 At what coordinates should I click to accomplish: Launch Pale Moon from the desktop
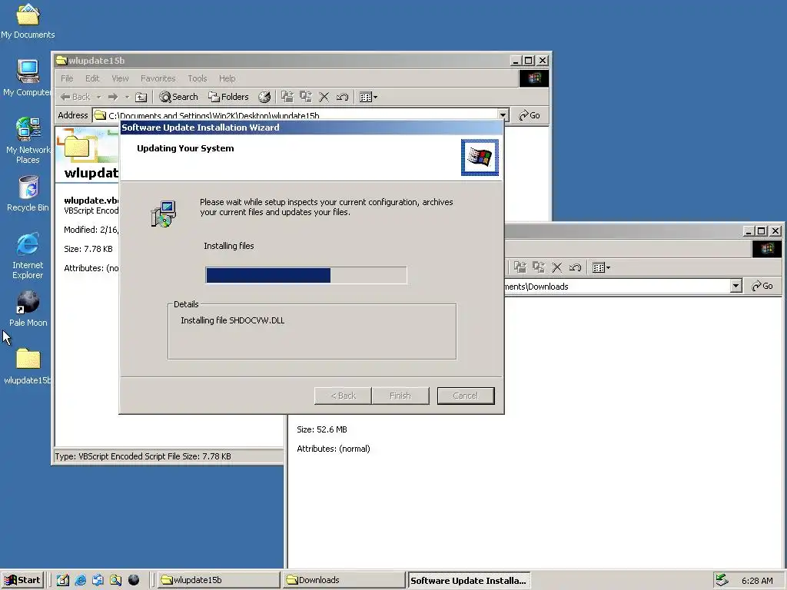(28, 309)
